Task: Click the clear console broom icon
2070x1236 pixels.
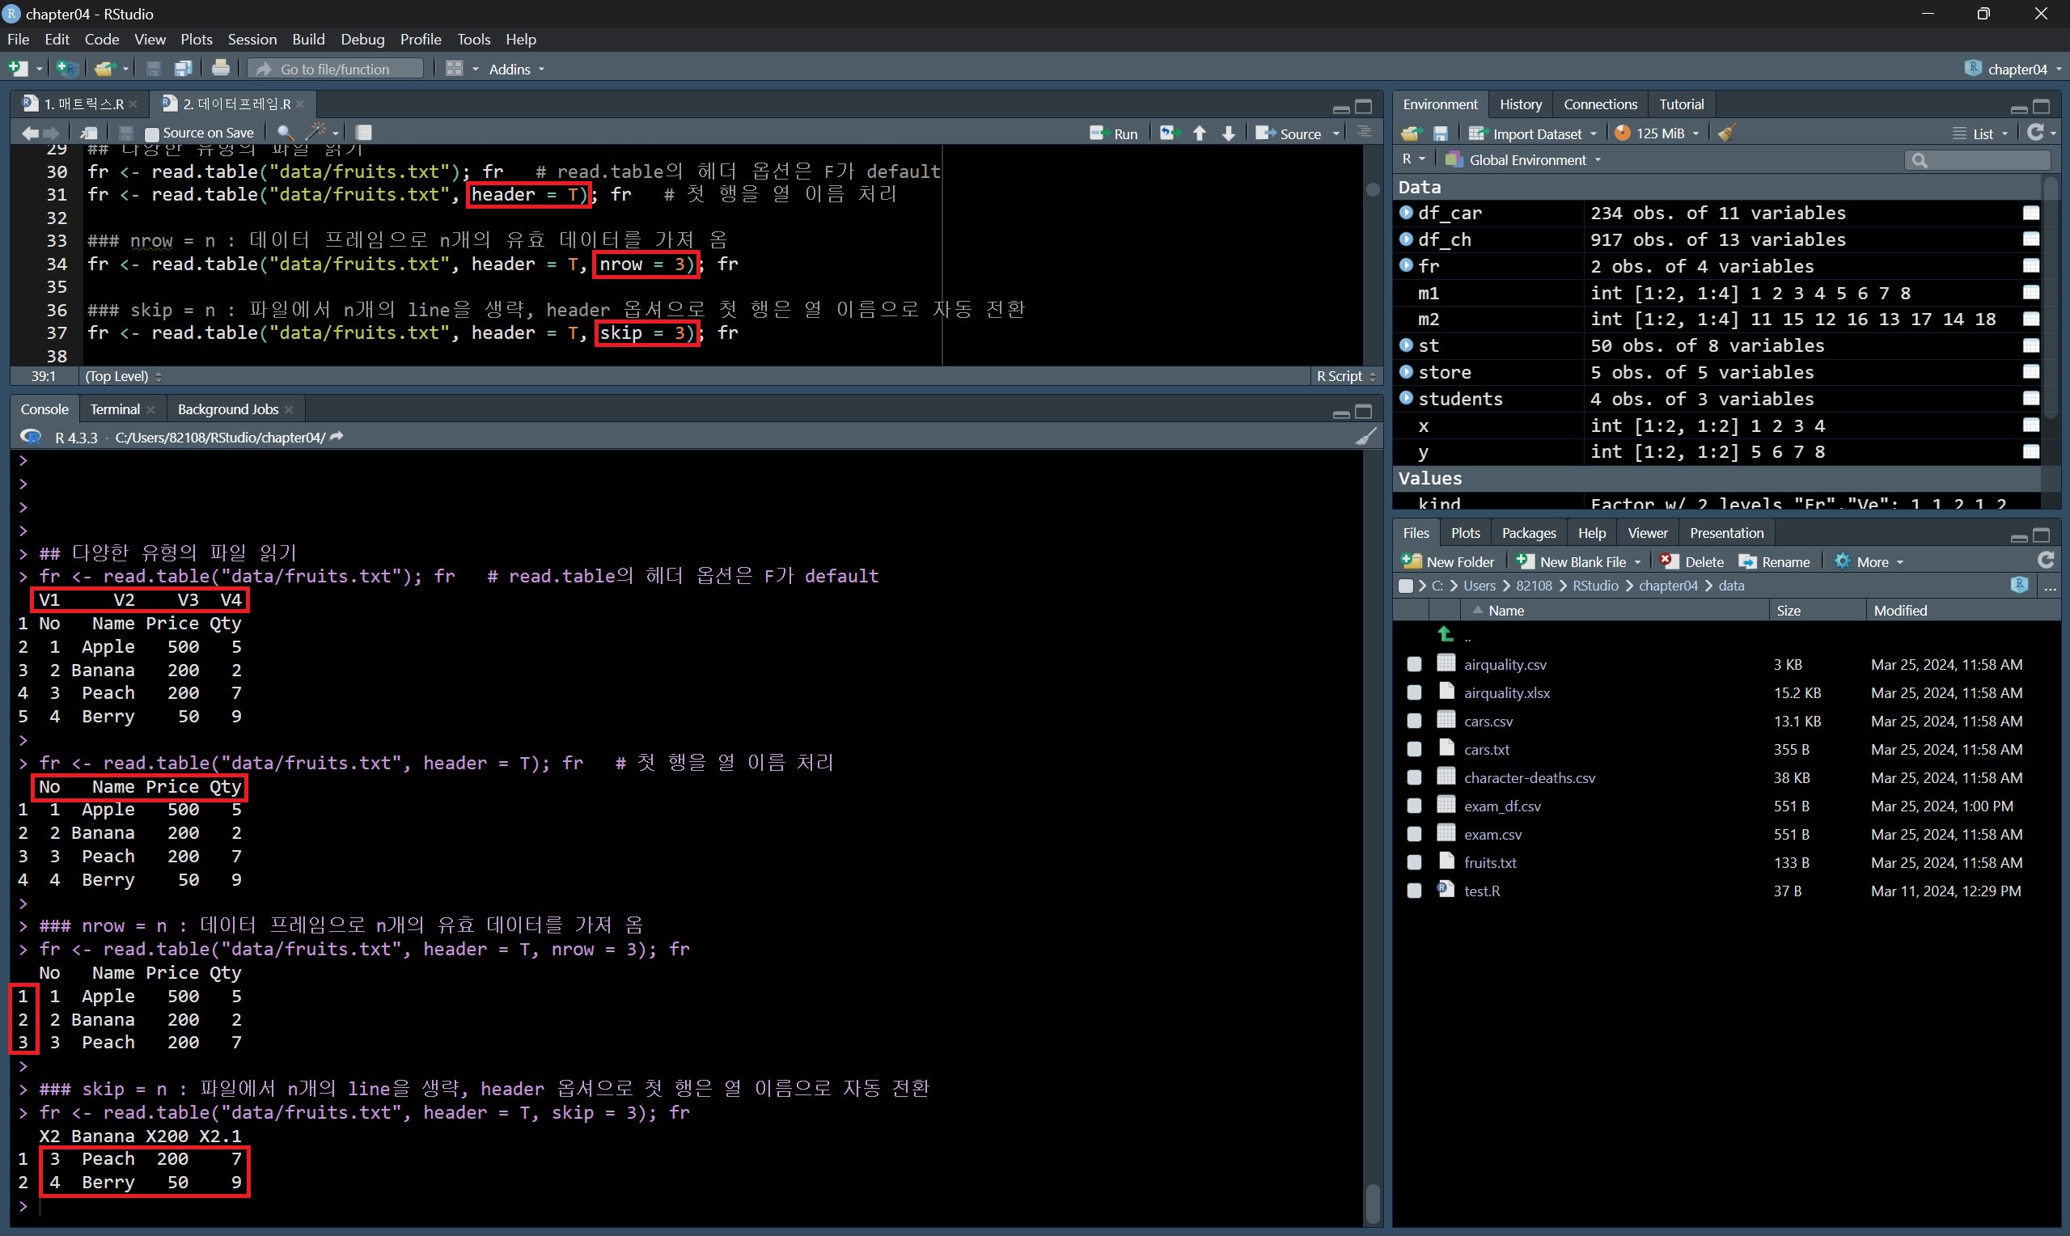Action: pyautogui.click(x=1365, y=437)
